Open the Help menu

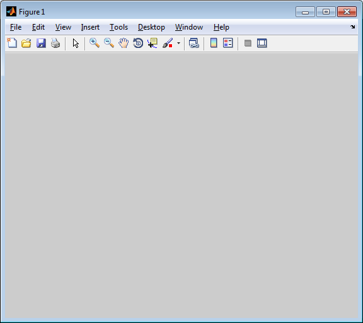[x=221, y=27]
